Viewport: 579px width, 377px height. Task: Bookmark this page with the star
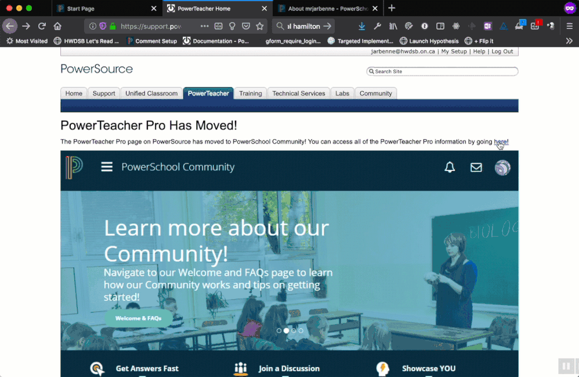point(260,26)
